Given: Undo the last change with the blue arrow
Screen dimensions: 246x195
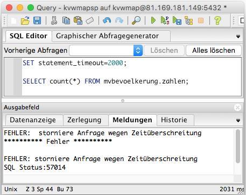Looking at the screenshot, I should click(107, 20).
